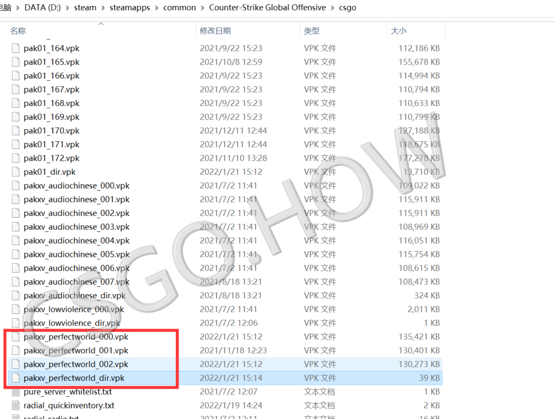
Task: Click the file icon of pak01_164.vpk
Action: [16, 48]
